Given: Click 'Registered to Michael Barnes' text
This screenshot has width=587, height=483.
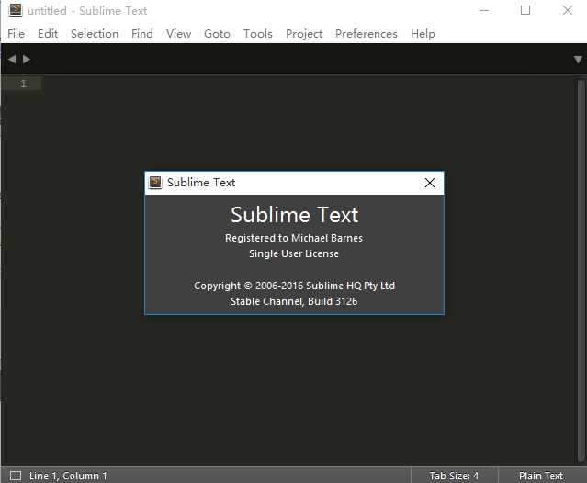Looking at the screenshot, I should pyautogui.click(x=294, y=238).
